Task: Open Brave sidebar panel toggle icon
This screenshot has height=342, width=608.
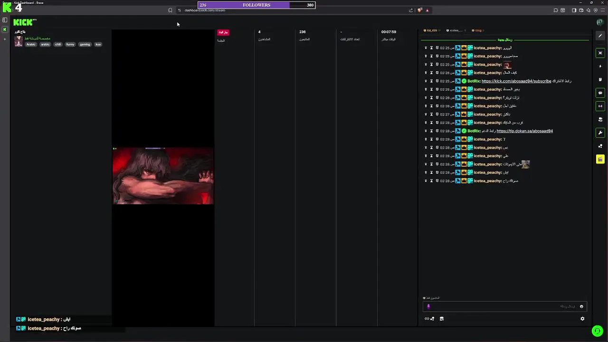Action: coord(574,10)
